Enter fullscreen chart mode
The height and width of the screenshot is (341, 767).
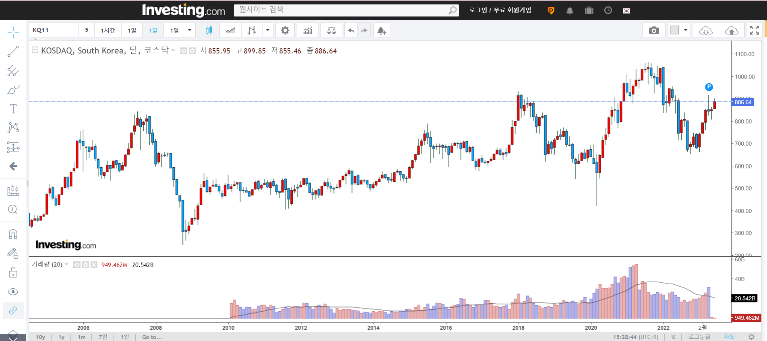tap(755, 30)
